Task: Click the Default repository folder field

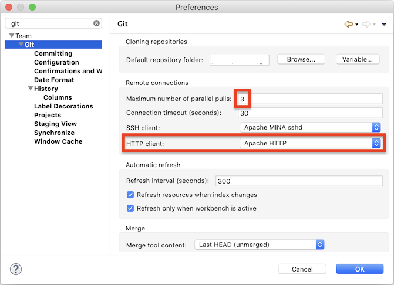Action: point(240,60)
